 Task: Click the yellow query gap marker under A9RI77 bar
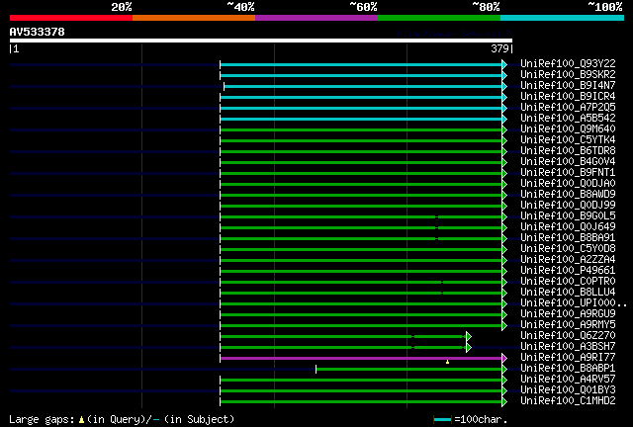(447, 362)
